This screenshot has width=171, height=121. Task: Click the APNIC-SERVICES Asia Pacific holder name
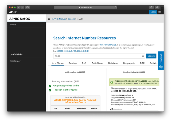tap(75, 101)
